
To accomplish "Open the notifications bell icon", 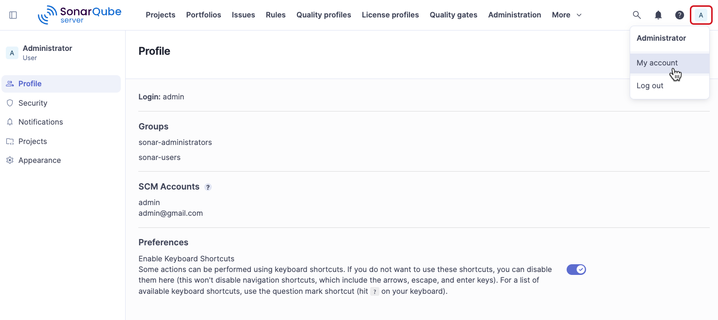I will pyautogui.click(x=658, y=15).
